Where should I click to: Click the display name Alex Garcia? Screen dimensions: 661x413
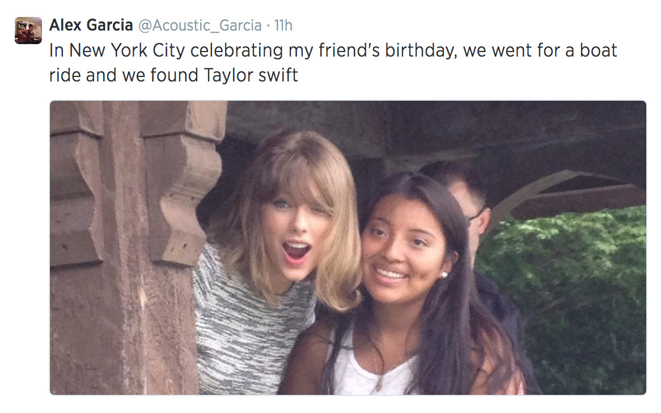[91, 25]
